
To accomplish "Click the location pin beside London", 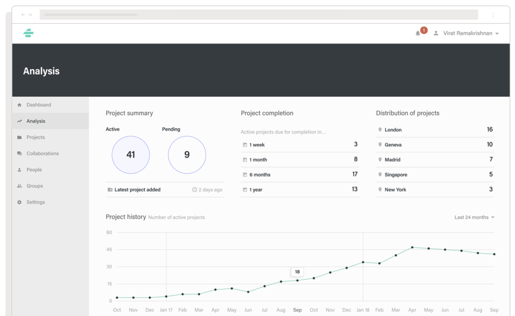I will click(x=380, y=130).
